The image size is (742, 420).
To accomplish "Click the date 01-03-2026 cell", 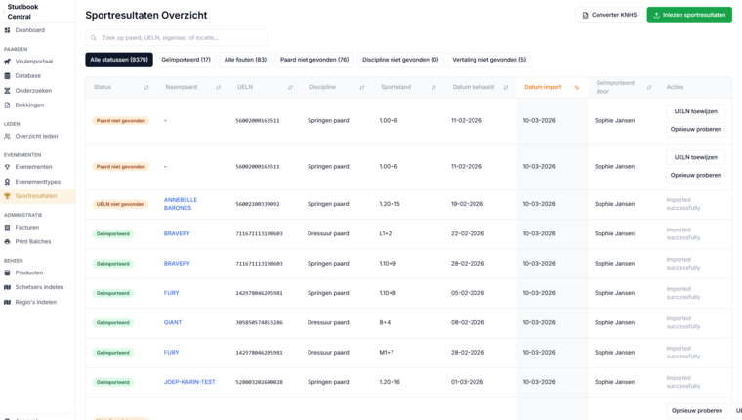I will [467, 382].
